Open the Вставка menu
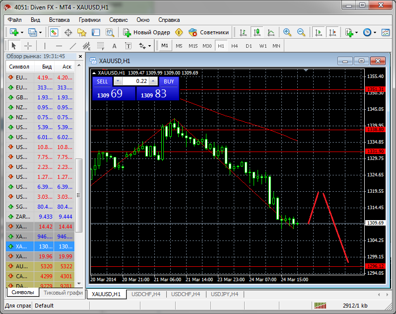This screenshot has width=396, height=314. tap(60, 20)
